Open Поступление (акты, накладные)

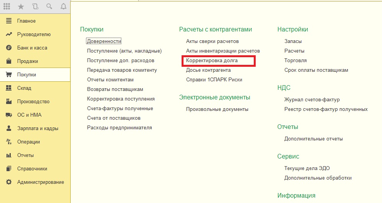click(x=124, y=51)
